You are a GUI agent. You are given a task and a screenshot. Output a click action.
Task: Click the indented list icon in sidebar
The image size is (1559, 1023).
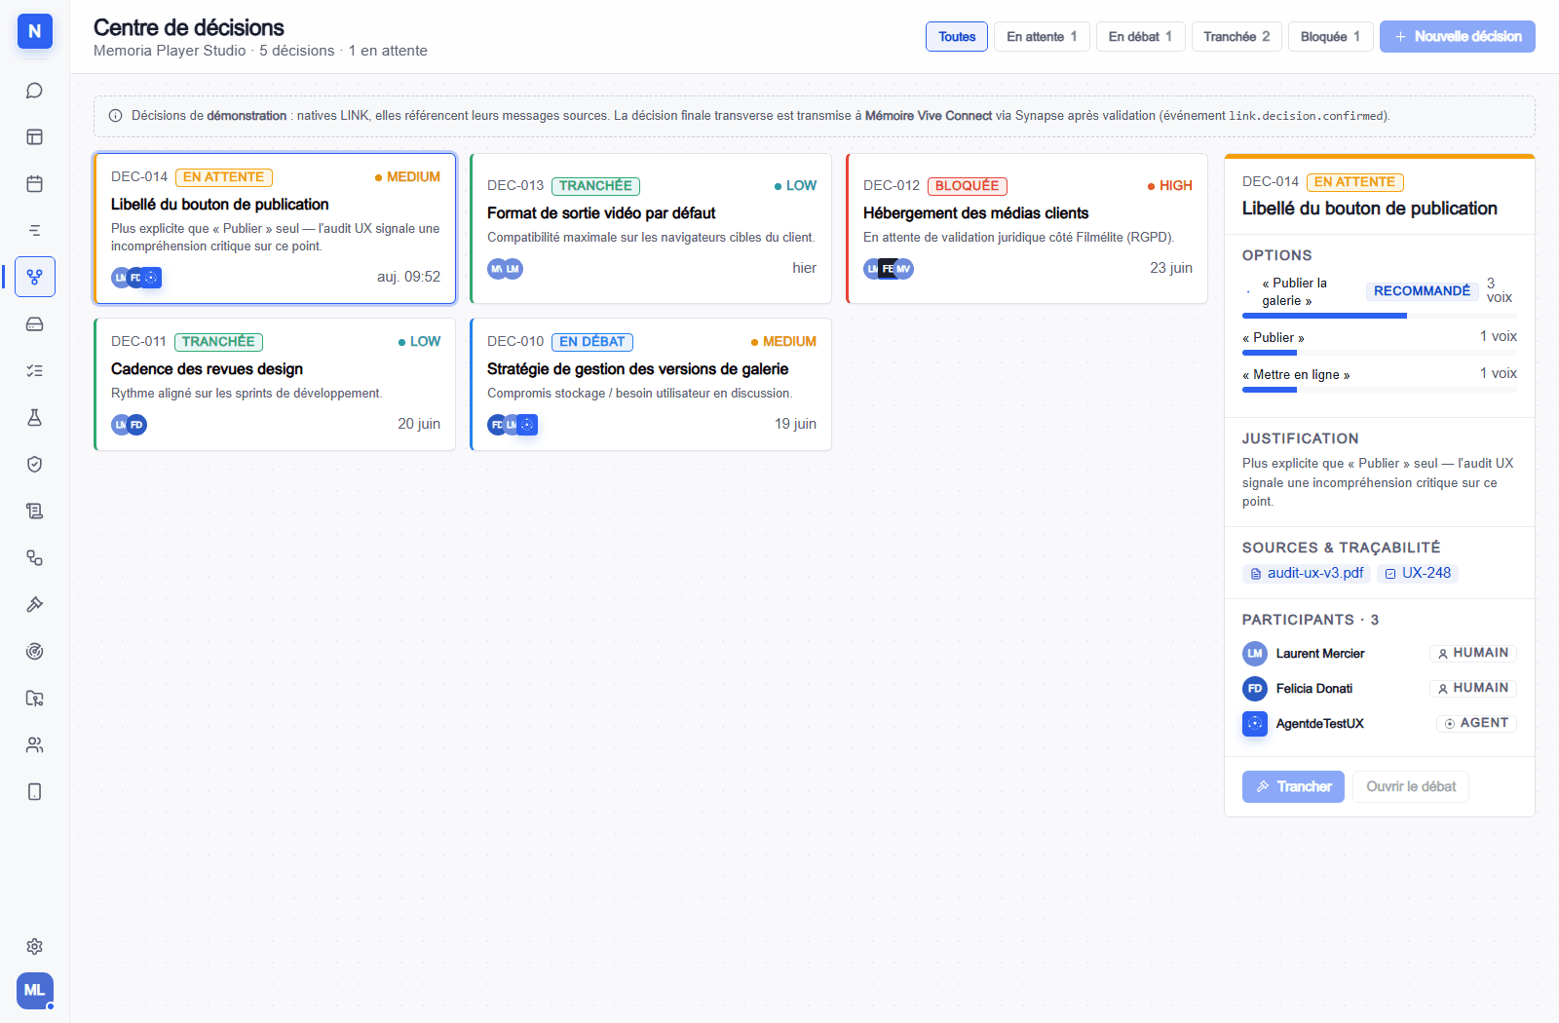[x=34, y=231]
